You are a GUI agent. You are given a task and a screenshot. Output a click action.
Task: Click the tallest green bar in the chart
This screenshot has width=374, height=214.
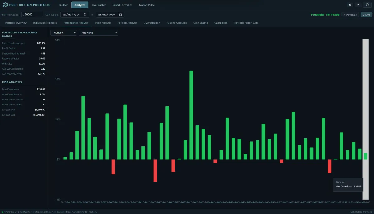point(191,115)
